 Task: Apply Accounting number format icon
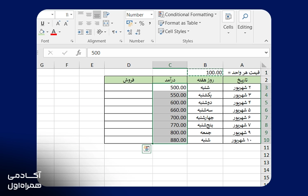pos(129,23)
